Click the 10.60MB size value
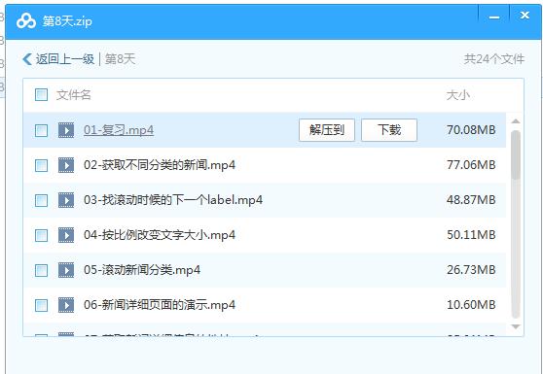This screenshot has height=374, width=543. pos(471,305)
